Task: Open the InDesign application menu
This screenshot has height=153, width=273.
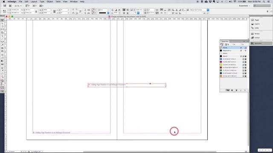Action: (x=12, y=2)
